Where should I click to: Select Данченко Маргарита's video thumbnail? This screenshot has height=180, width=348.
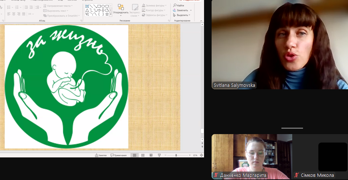(252, 157)
